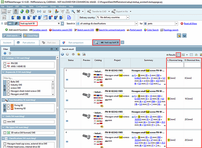
Task: Click the (≡) equals toolbar icon
Action: coord(39,12)
